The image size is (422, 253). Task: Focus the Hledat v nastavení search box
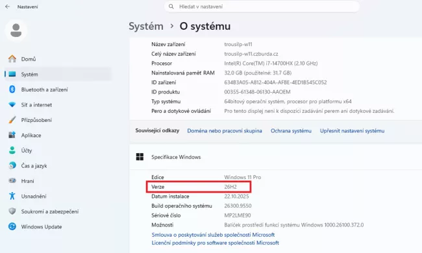(262, 6)
